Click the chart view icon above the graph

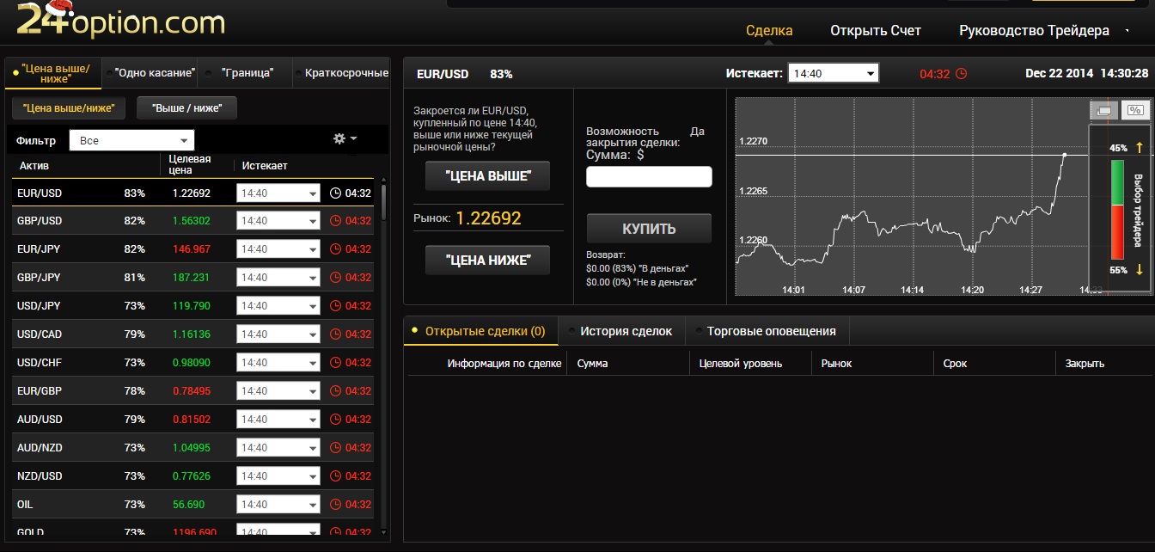[1103, 111]
